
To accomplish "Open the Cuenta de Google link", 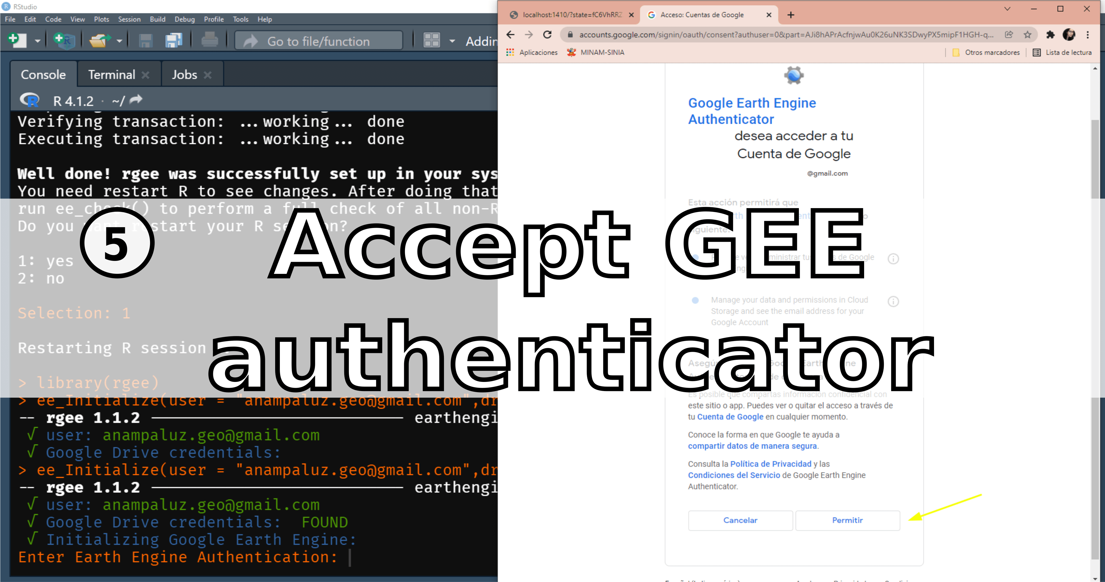I will [x=730, y=417].
